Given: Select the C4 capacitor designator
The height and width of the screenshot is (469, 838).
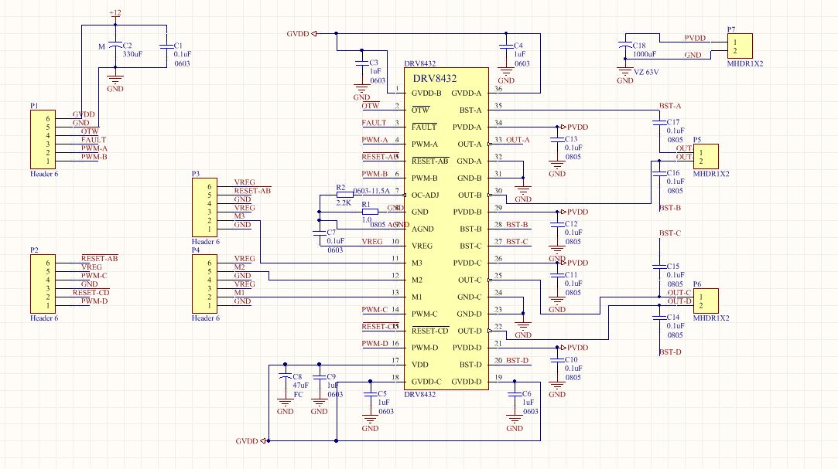Looking at the screenshot, I should coord(518,46).
